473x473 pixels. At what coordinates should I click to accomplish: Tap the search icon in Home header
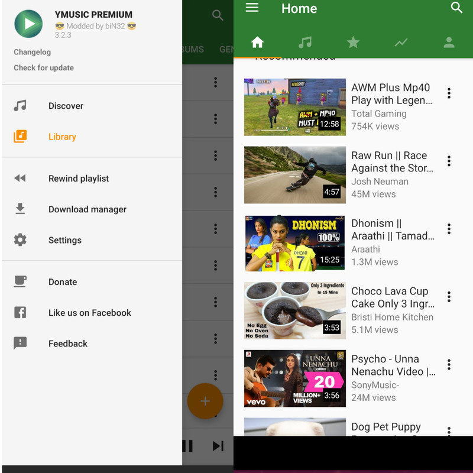tap(456, 8)
